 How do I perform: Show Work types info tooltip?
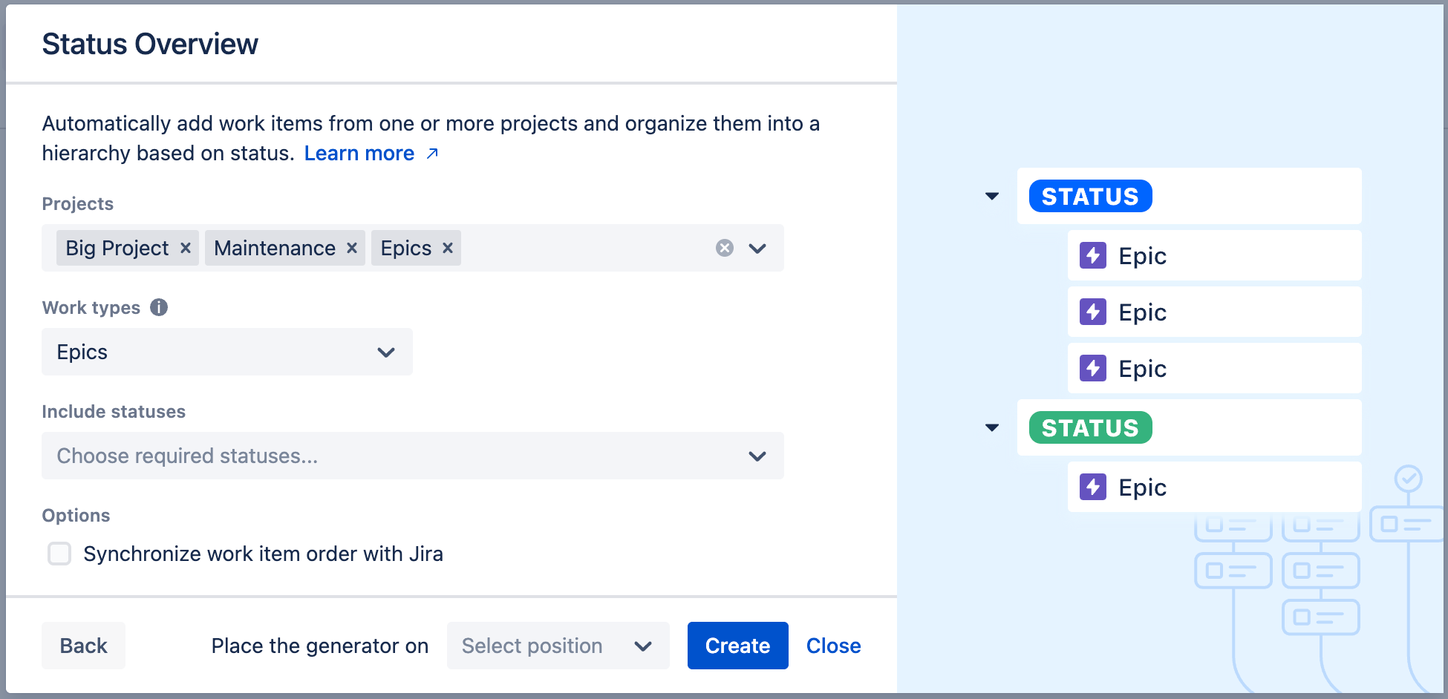click(x=159, y=307)
